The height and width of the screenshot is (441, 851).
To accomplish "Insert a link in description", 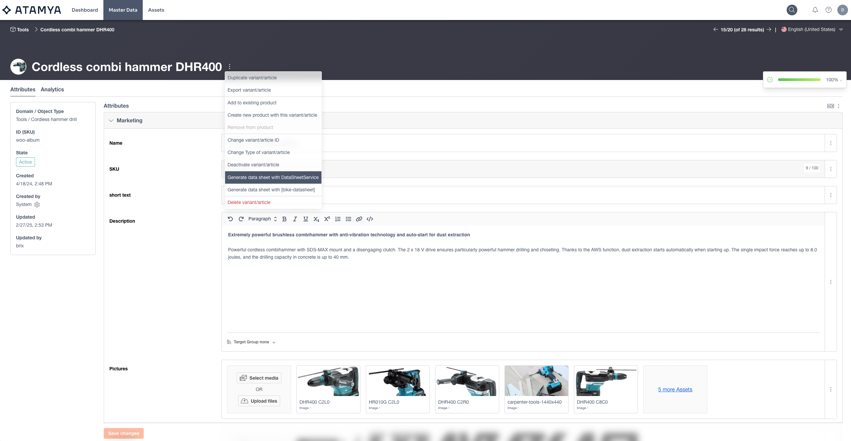I will coord(359,219).
